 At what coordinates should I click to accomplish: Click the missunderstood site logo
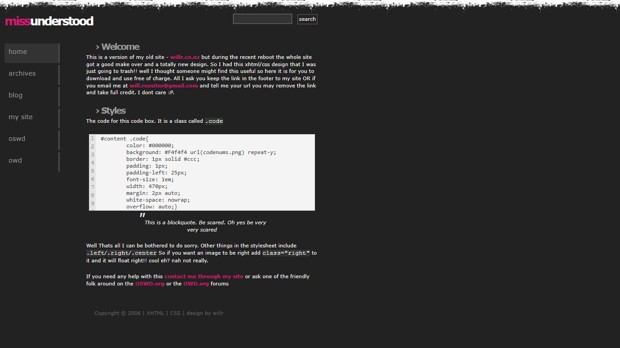[x=49, y=21]
